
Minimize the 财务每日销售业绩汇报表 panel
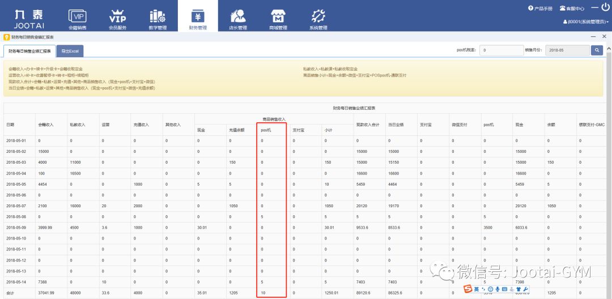click(593, 37)
